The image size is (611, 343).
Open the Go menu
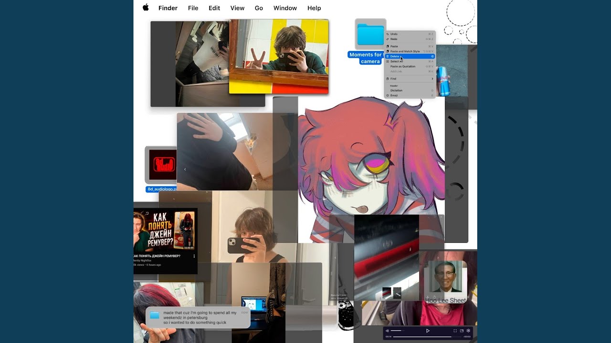click(x=259, y=8)
